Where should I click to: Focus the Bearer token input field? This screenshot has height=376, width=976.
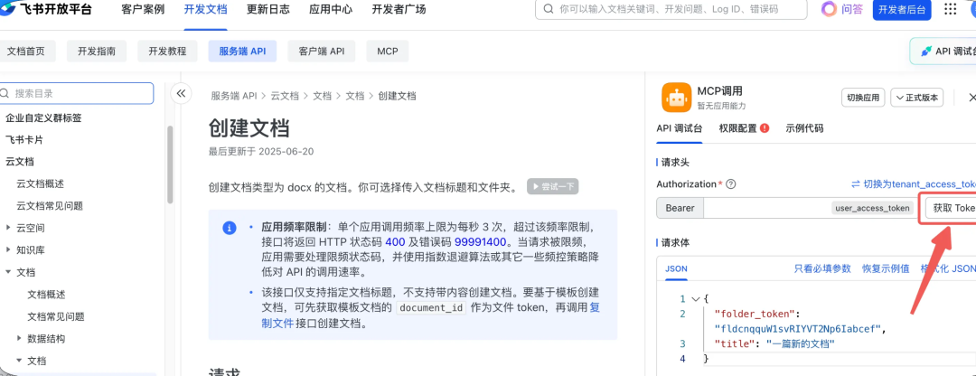tap(766, 209)
